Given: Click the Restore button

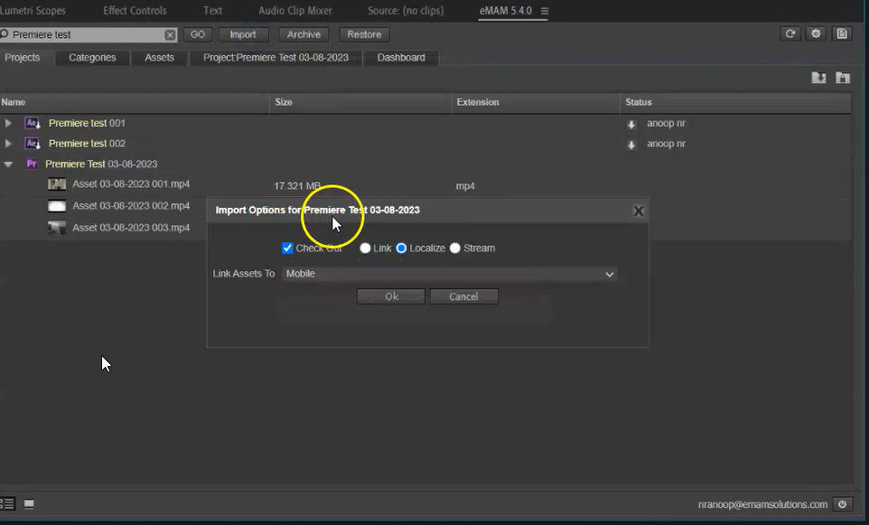Looking at the screenshot, I should tap(364, 34).
